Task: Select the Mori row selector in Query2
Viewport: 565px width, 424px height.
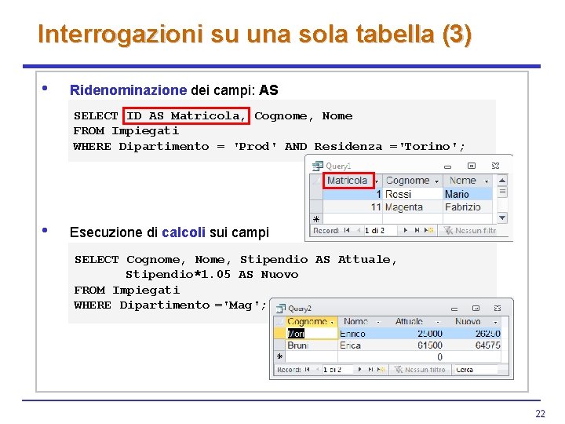Action: point(279,334)
